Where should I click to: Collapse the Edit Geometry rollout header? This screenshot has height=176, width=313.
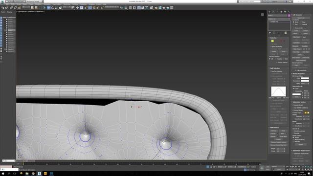click(301, 15)
